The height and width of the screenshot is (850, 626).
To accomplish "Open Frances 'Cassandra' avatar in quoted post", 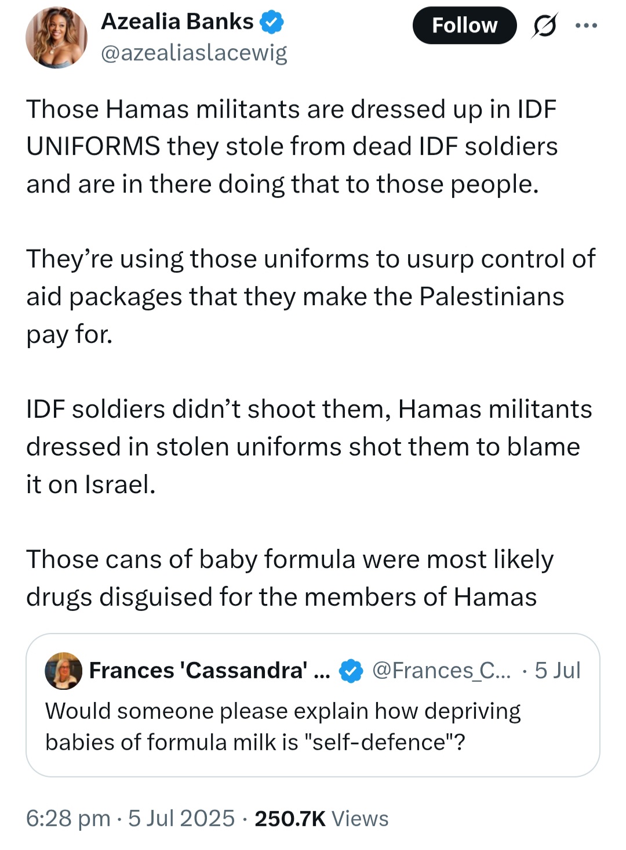I will click(63, 671).
